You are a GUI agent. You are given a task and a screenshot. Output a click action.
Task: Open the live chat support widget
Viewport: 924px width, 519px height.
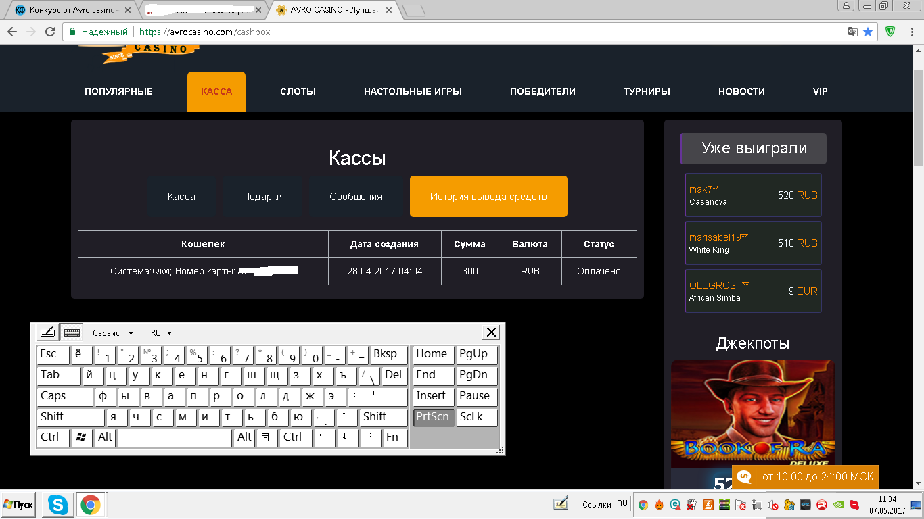(x=805, y=476)
